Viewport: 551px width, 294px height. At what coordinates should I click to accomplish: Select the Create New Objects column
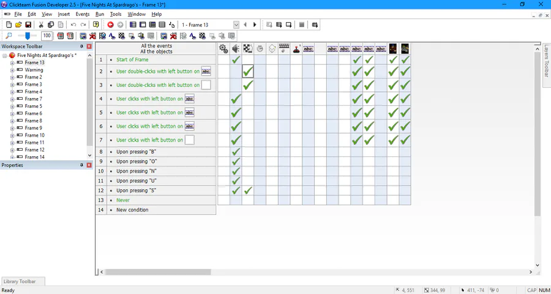[x=272, y=49]
